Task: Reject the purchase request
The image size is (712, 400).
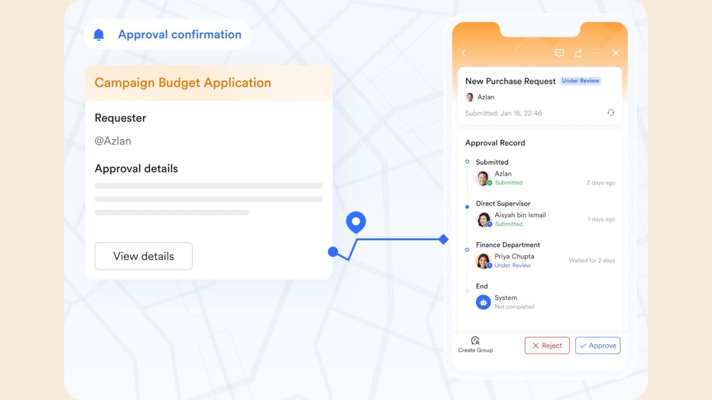Action: [x=547, y=345]
